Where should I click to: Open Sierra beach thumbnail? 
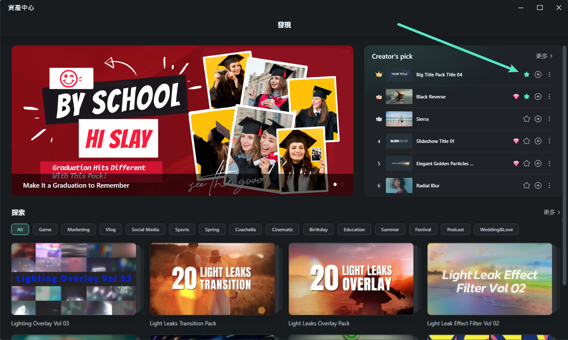[x=399, y=119]
